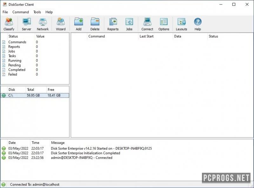Select the 'Reports' status row label
Viewport: 254px width, 188px height.
coord(14,47)
